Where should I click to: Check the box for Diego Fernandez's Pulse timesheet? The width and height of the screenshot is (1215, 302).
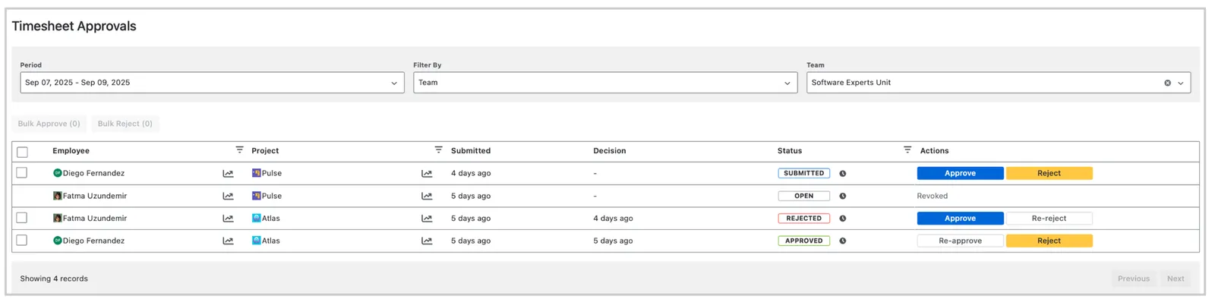[x=22, y=173]
